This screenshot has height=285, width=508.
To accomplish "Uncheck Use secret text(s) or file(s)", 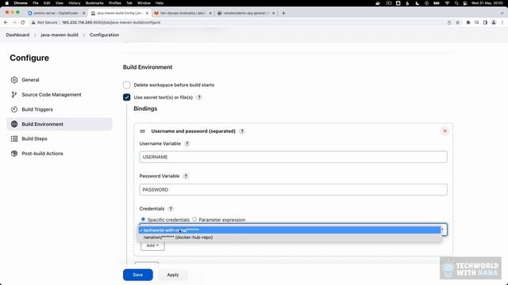I will (x=127, y=97).
